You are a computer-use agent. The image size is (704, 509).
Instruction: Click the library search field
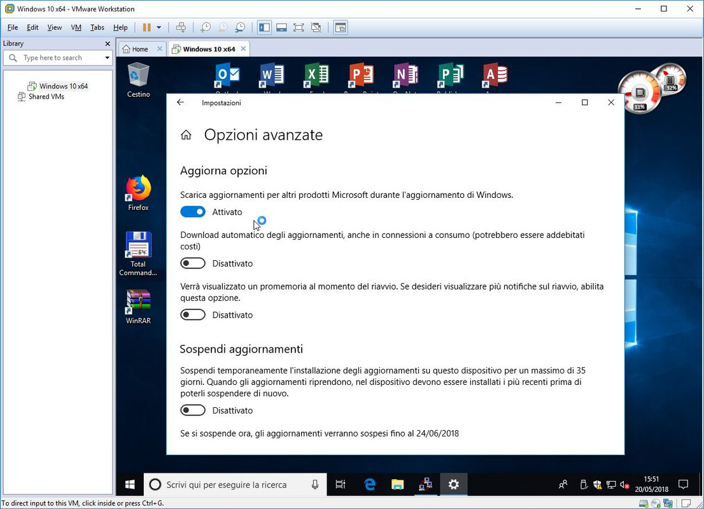(57, 57)
